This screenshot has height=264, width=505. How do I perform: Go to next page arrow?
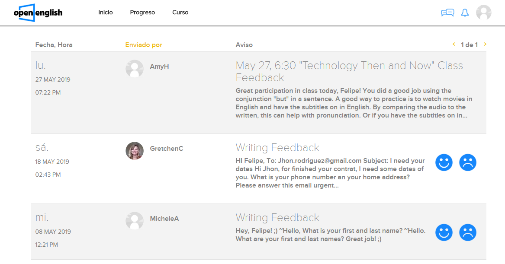(485, 44)
